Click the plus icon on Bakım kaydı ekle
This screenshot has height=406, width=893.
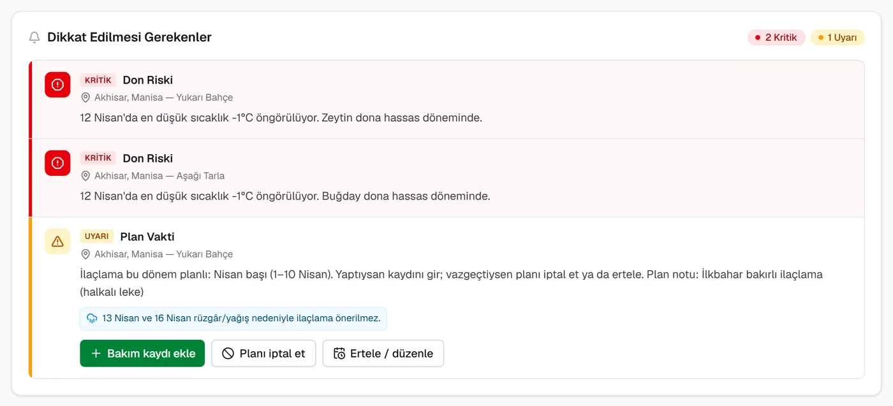click(x=96, y=354)
